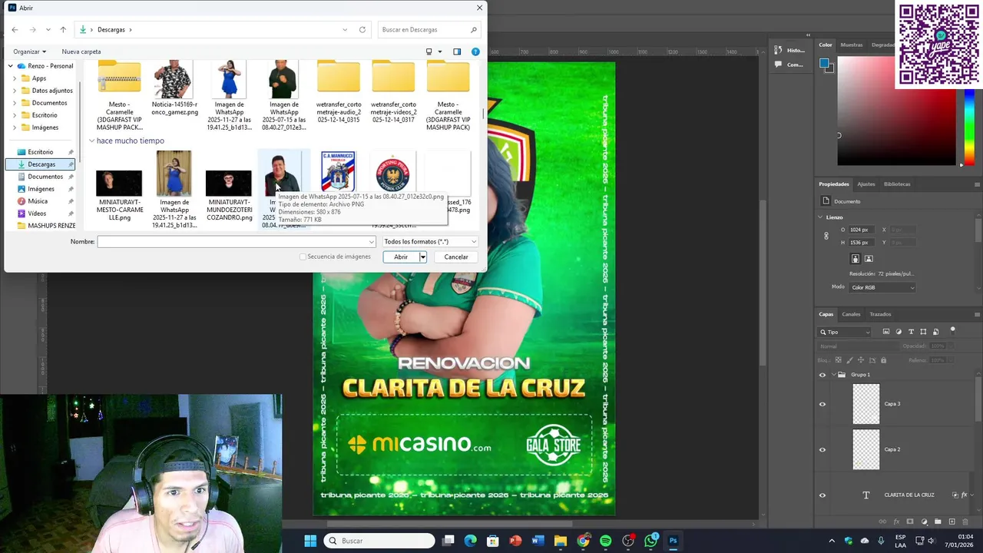This screenshot has height=553, width=983.
Task: Click the foreground color swatch
Action: click(x=824, y=63)
